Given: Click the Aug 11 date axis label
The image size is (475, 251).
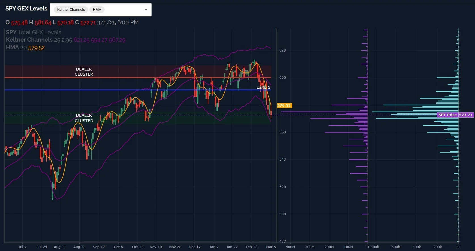Looking at the screenshot, I should click(60, 247).
